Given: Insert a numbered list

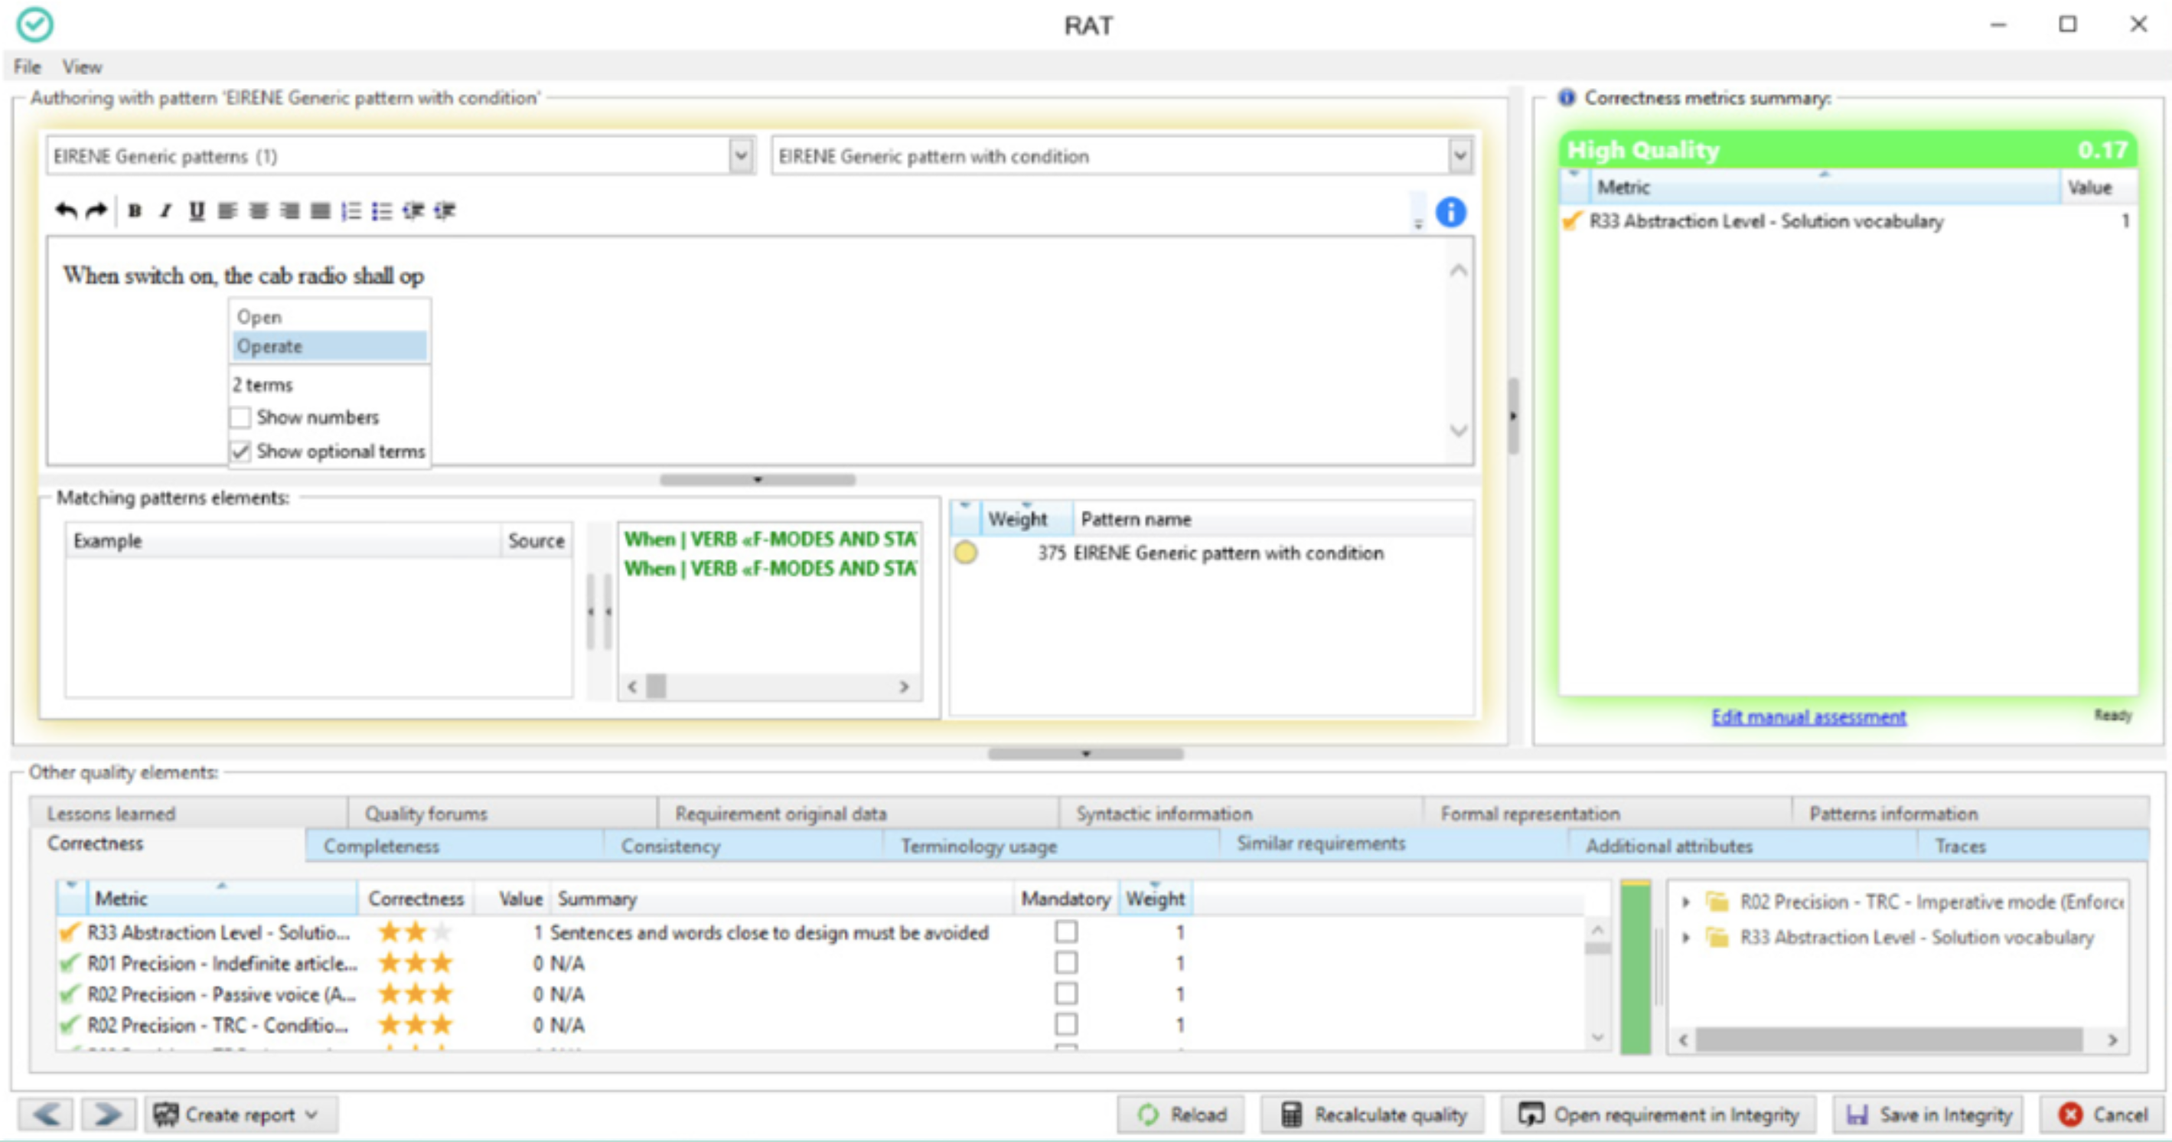Looking at the screenshot, I should coord(351,210).
